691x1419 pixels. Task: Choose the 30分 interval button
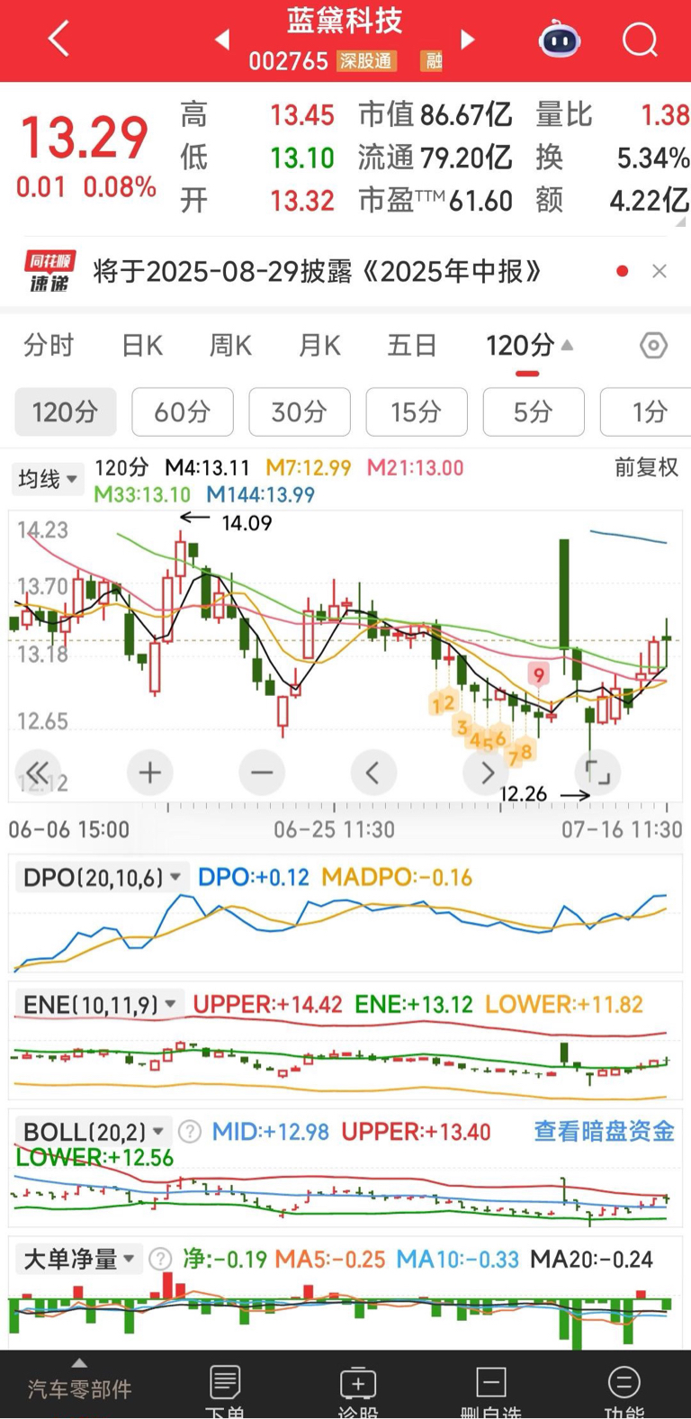tap(300, 412)
